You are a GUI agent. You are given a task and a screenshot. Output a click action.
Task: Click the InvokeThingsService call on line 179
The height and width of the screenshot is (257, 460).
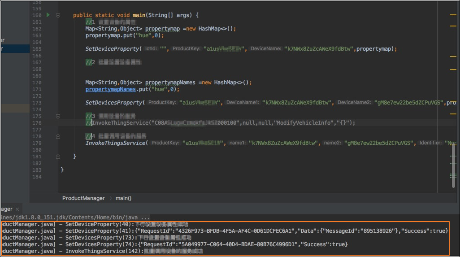pyautogui.click(x=116, y=143)
